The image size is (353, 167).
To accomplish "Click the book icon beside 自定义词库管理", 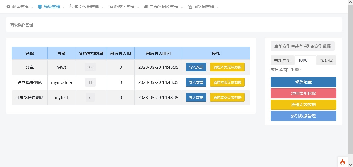I will tap(146, 7).
